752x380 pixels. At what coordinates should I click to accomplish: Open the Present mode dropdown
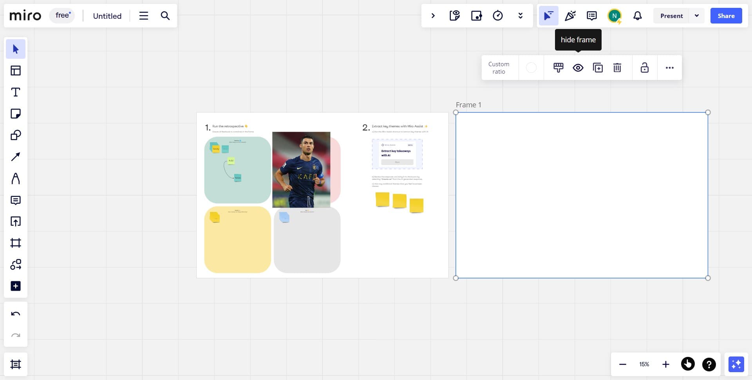[x=697, y=16]
